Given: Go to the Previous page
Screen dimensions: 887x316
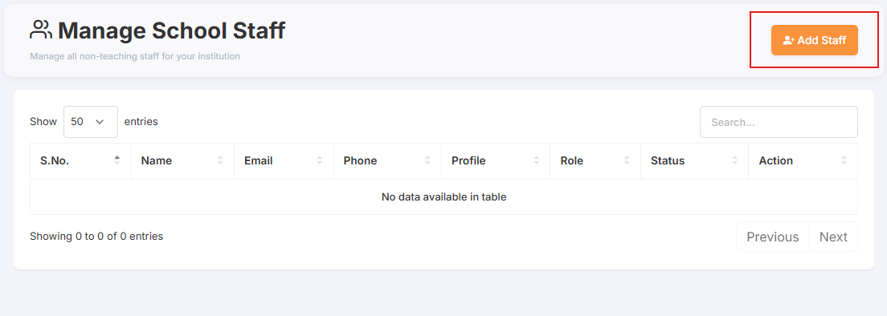Looking at the screenshot, I should 773,237.
